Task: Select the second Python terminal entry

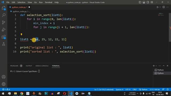Action: point(162,73)
